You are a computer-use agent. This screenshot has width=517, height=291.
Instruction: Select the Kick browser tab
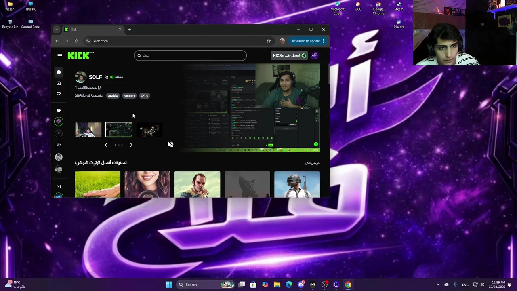(93, 30)
